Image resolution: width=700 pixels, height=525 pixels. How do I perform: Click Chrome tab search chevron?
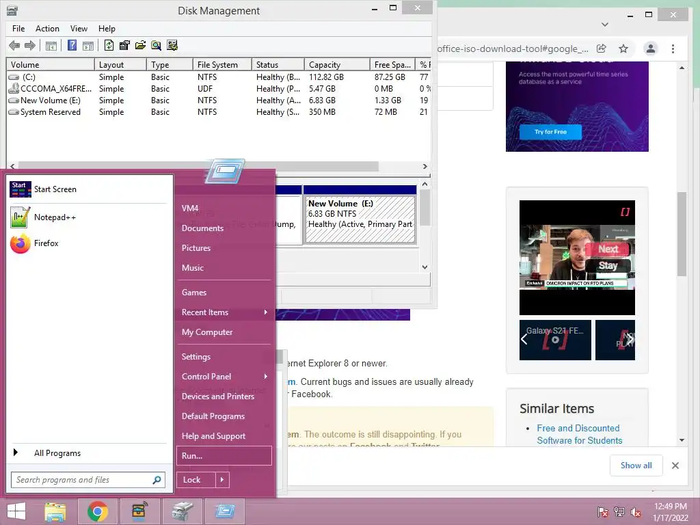pos(605,24)
